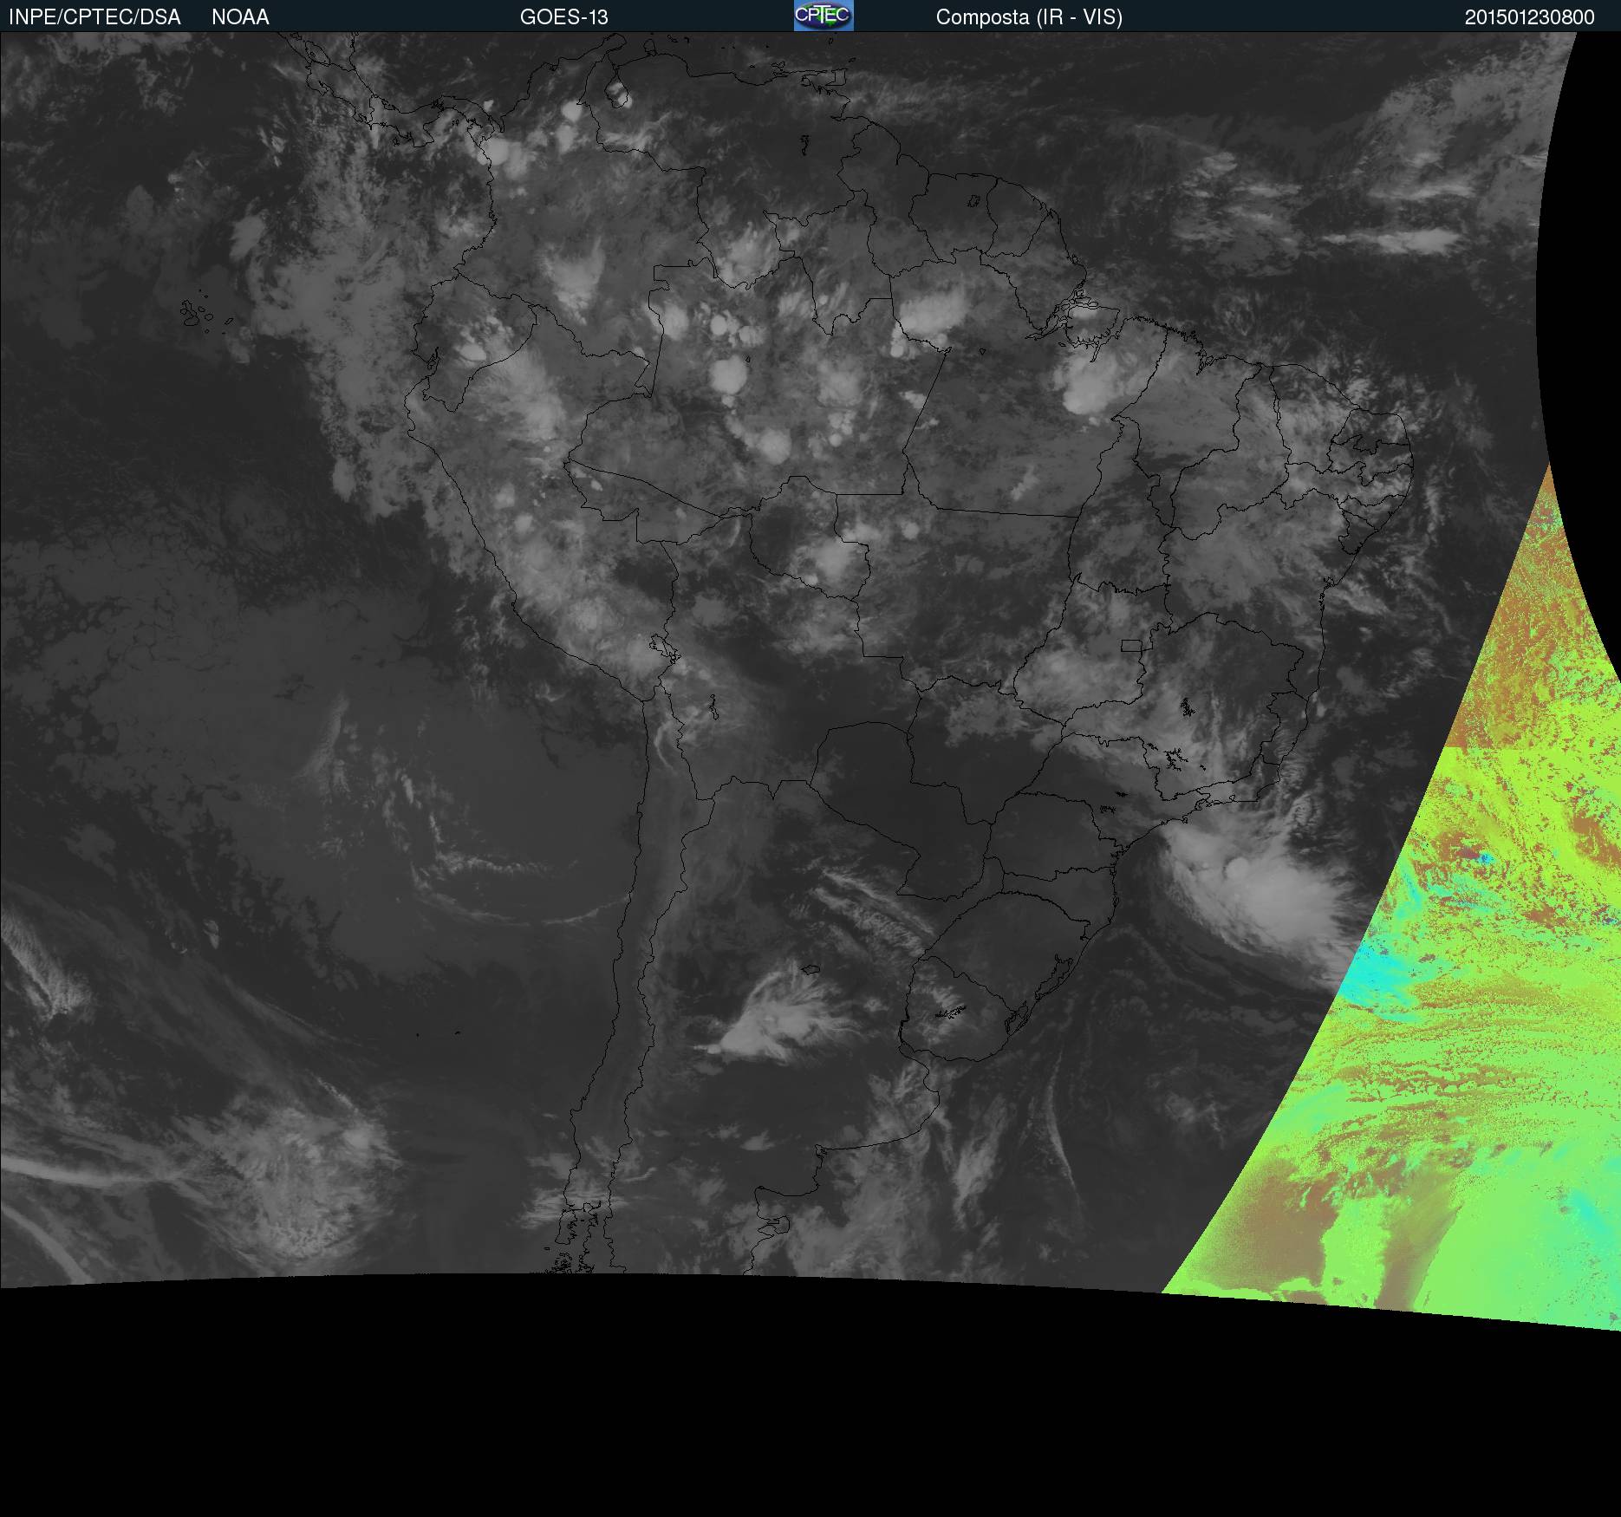Click the GOES-13 satellite label
Screen dimensions: 1621x1517
click(x=564, y=17)
